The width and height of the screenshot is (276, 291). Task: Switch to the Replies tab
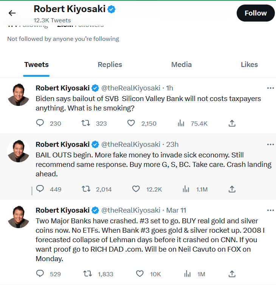[110, 65]
